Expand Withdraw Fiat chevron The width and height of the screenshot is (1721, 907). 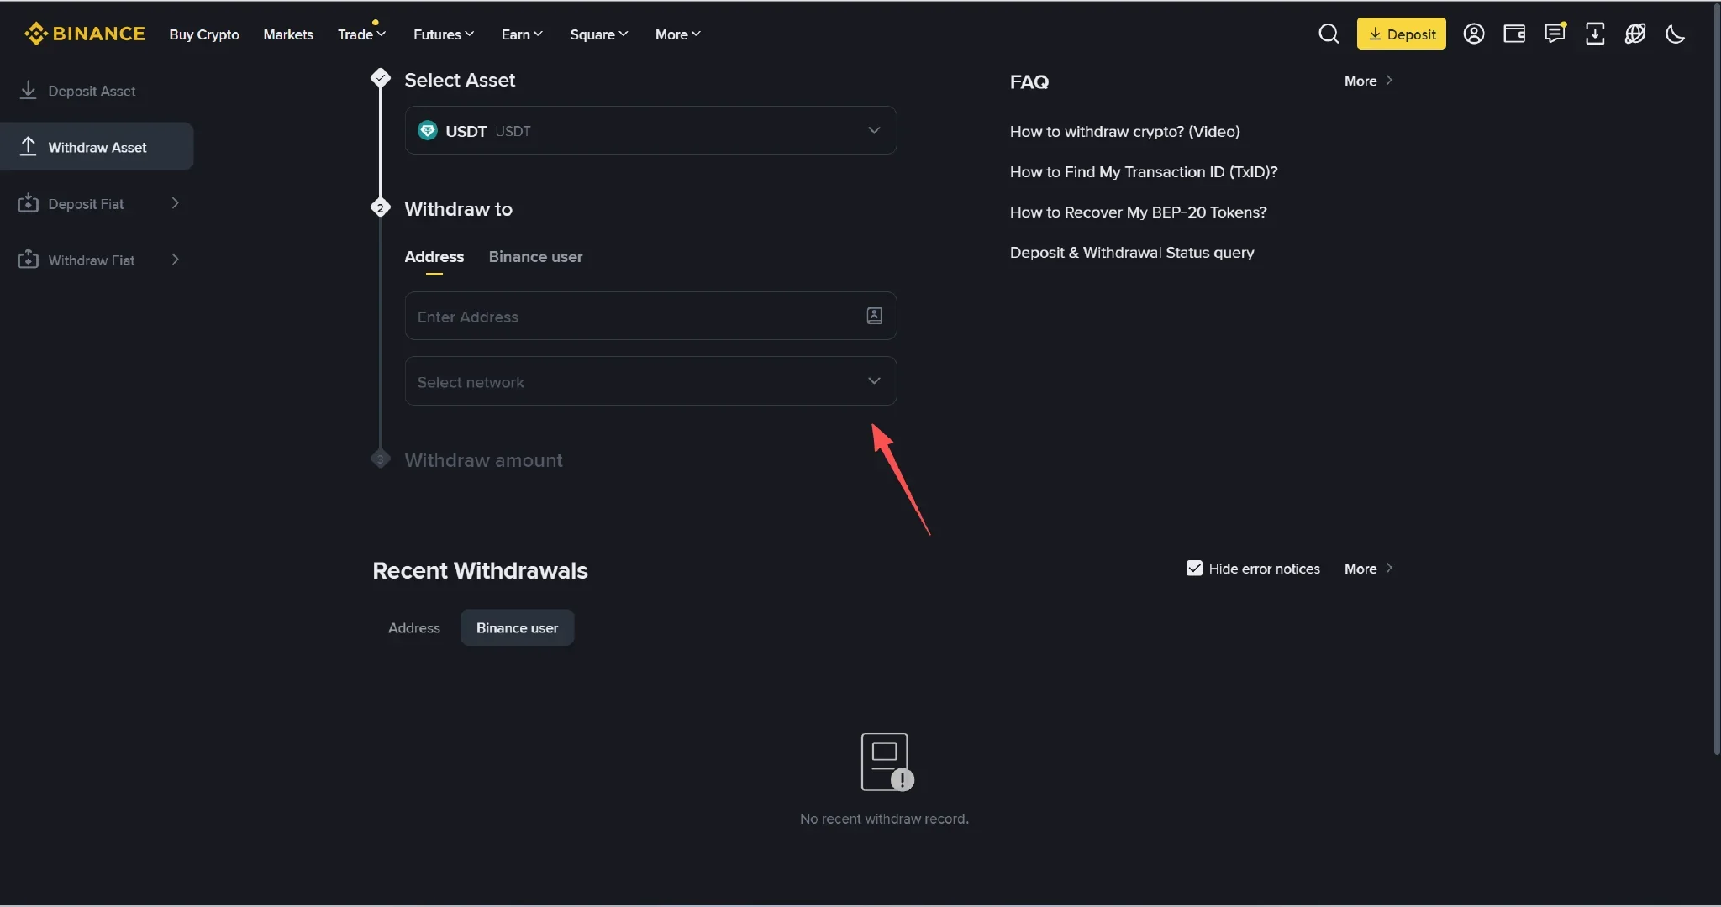[175, 260]
